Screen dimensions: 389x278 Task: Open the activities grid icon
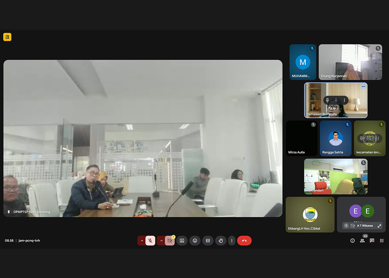(x=382, y=241)
